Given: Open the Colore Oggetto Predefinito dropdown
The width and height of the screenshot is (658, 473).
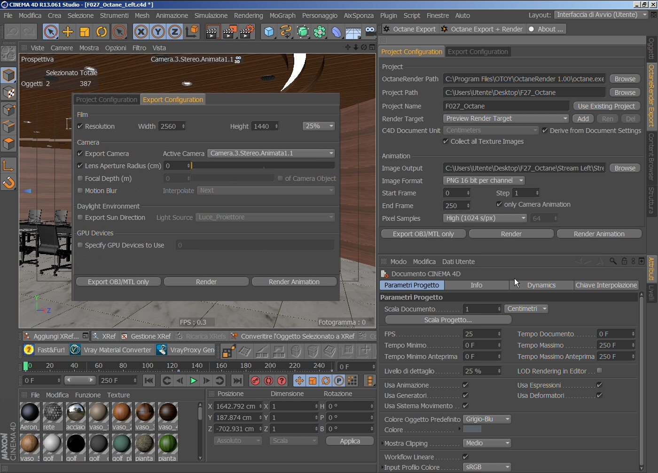Looking at the screenshot, I should click(487, 419).
